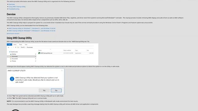This screenshot has width=198, height=111.
Task: Close the AMD Cleanup Utility dialog
Action: pos(62,71)
